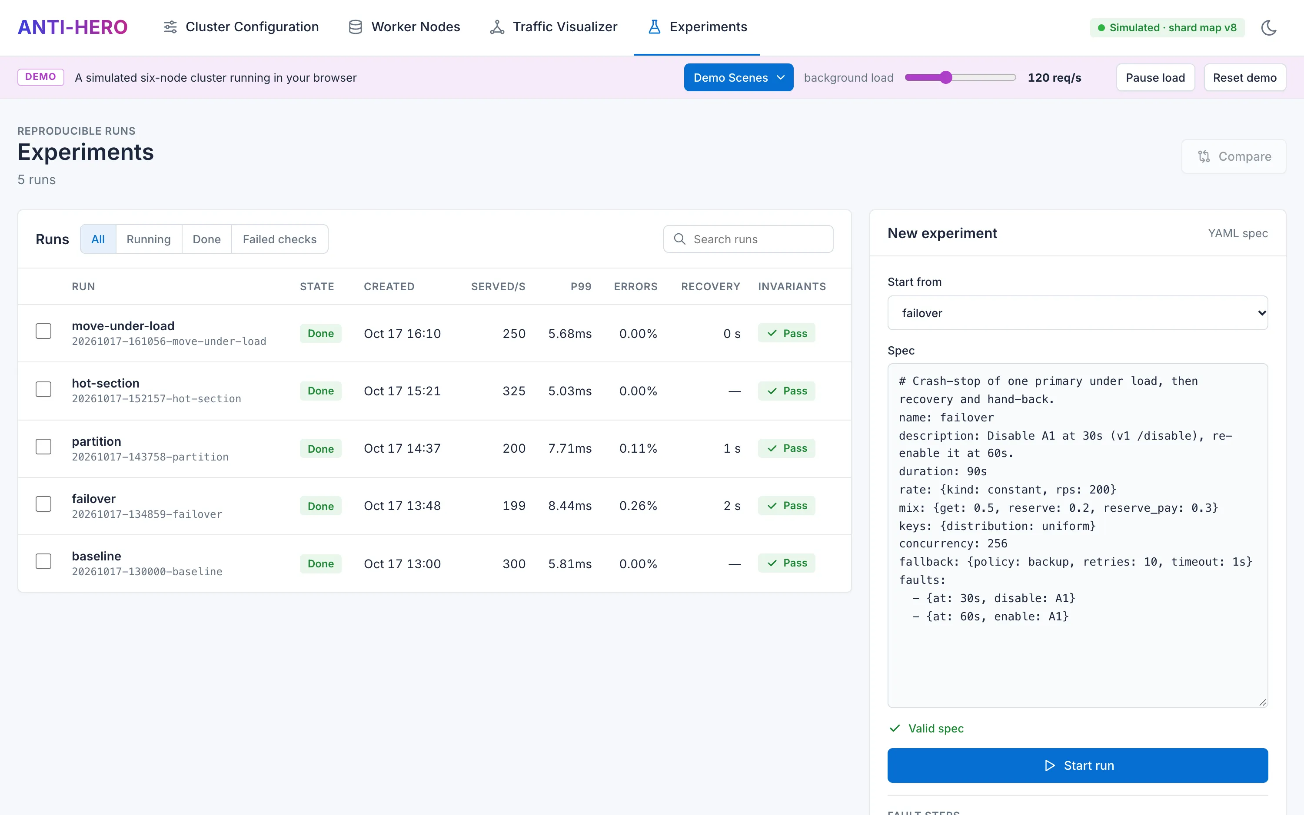1304x815 pixels.
Task: Click the green status dot beside Simulated
Action: [x=1101, y=27]
